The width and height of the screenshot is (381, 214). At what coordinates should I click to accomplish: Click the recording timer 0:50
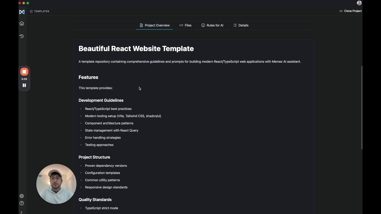click(24, 79)
